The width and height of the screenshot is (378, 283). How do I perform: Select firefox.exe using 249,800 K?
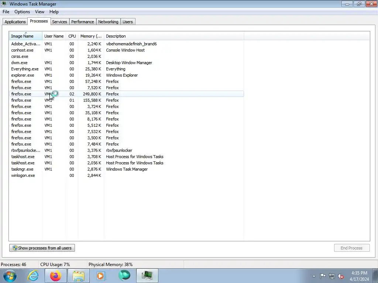click(127, 94)
